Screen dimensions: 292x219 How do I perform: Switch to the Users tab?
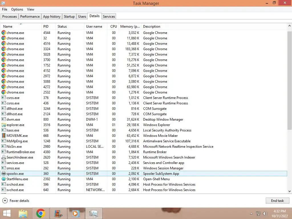point(82,16)
